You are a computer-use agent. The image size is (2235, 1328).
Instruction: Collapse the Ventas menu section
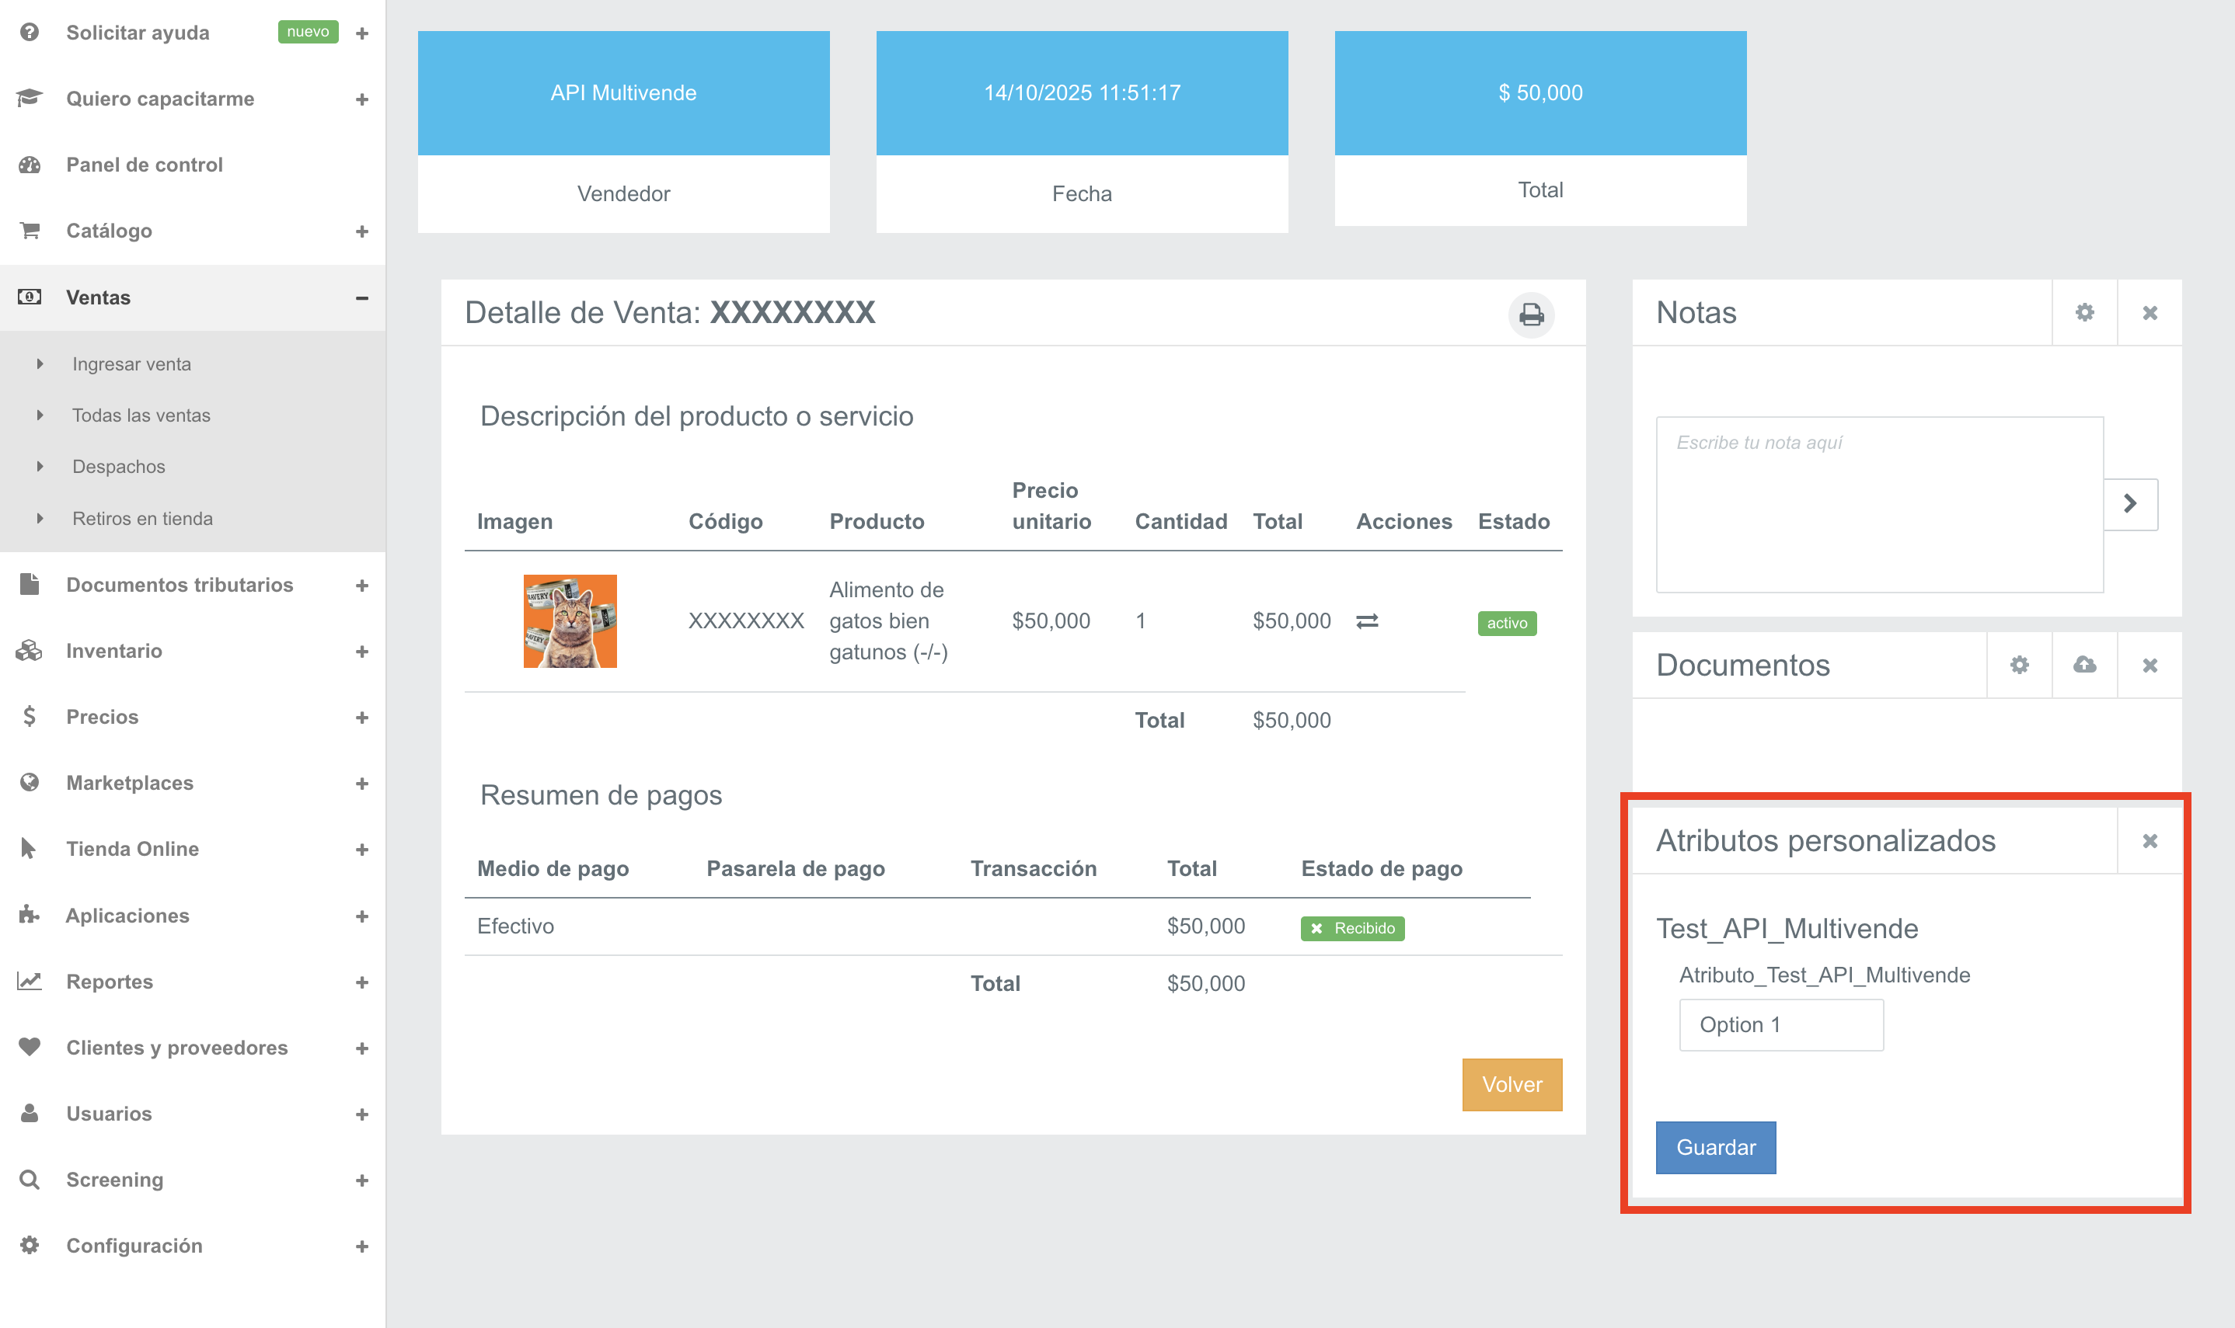[x=362, y=297]
